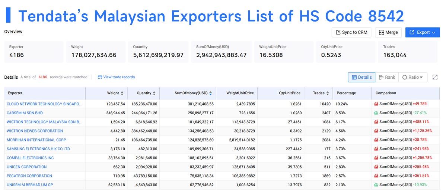Open CARSEM M SDN BHD exporter link

[x=25, y=113]
